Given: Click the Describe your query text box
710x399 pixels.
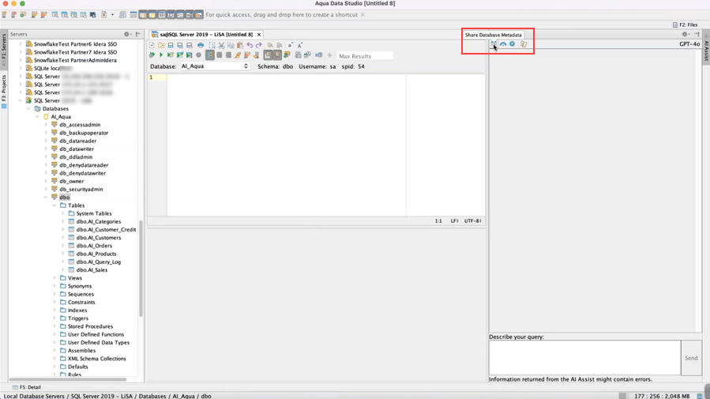Looking at the screenshot, I should pos(584,358).
